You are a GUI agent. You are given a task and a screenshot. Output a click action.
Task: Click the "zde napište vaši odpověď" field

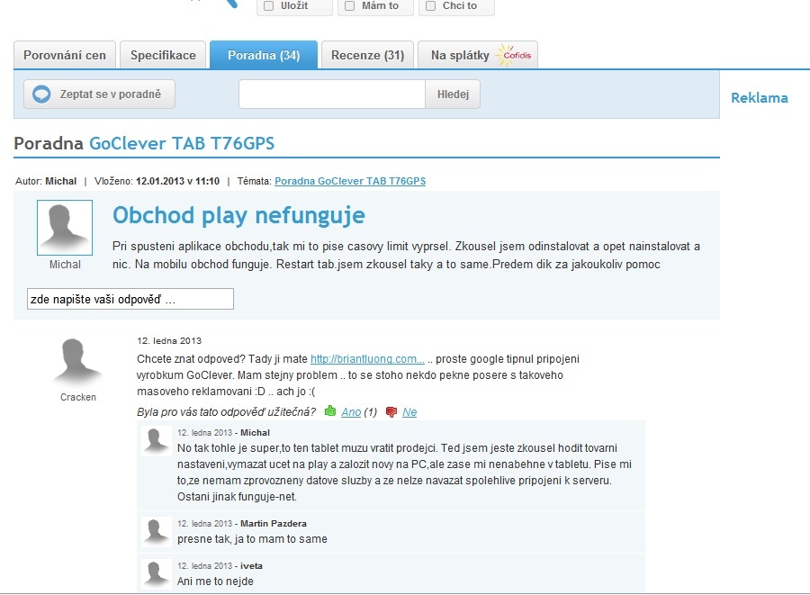click(130, 298)
